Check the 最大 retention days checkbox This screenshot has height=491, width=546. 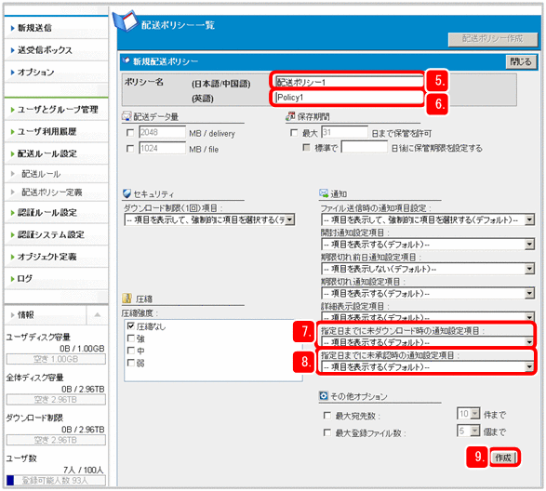click(294, 133)
